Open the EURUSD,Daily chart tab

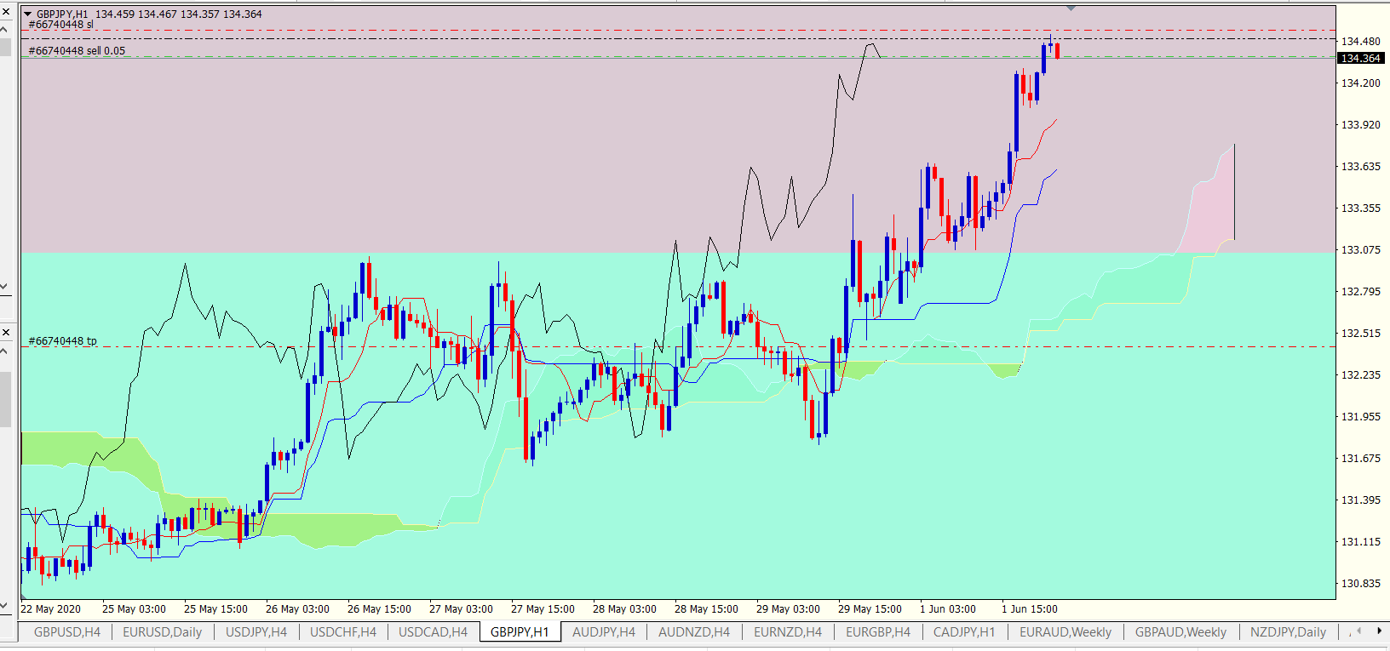tap(162, 632)
